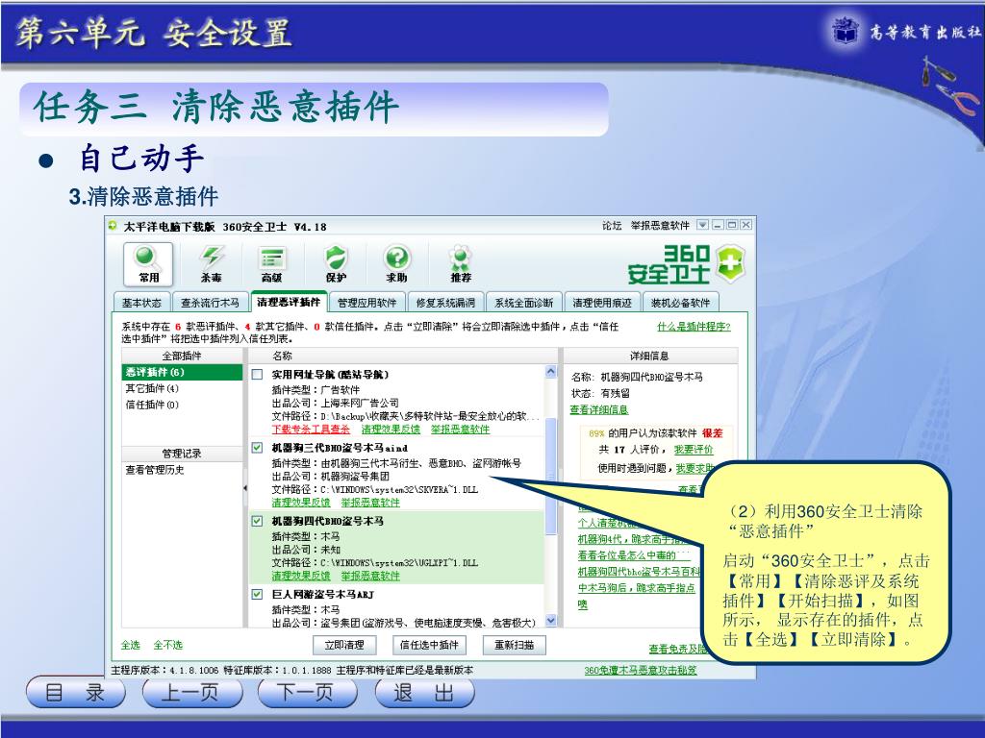Click 举报恶意软件 under 机器狗四代 entry
Image resolution: width=985 pixels, height=738 pixels.
click(370, 576)
